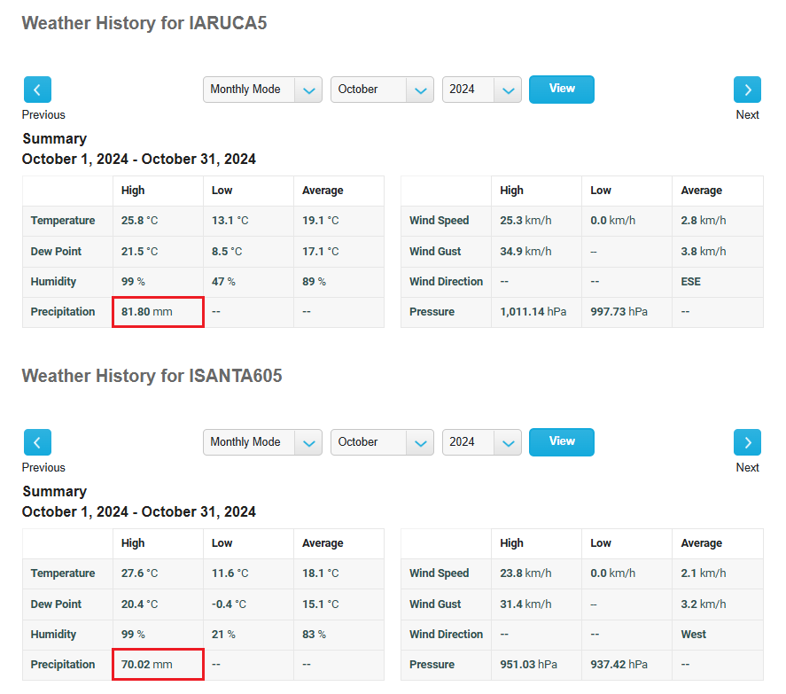Click the 951.03 hPa pressure high
Screen dimensions: 786x694
[528, 665]
